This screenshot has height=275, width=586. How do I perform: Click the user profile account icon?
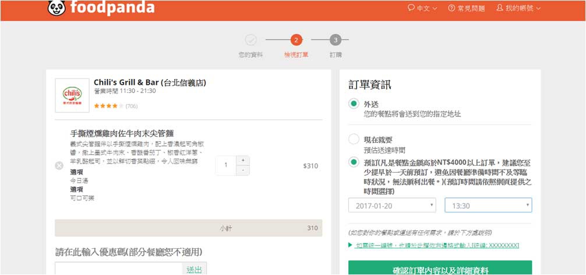pos(500,8)
